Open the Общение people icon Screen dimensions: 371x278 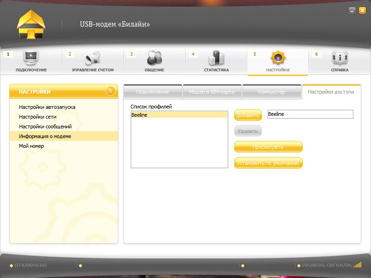pyautogui.click(x=154, y=58)
